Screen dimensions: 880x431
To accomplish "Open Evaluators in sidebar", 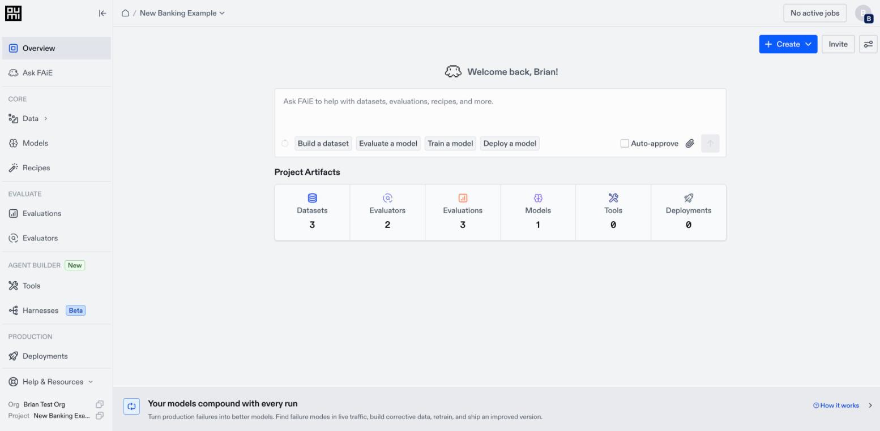I will click(57, 238).
